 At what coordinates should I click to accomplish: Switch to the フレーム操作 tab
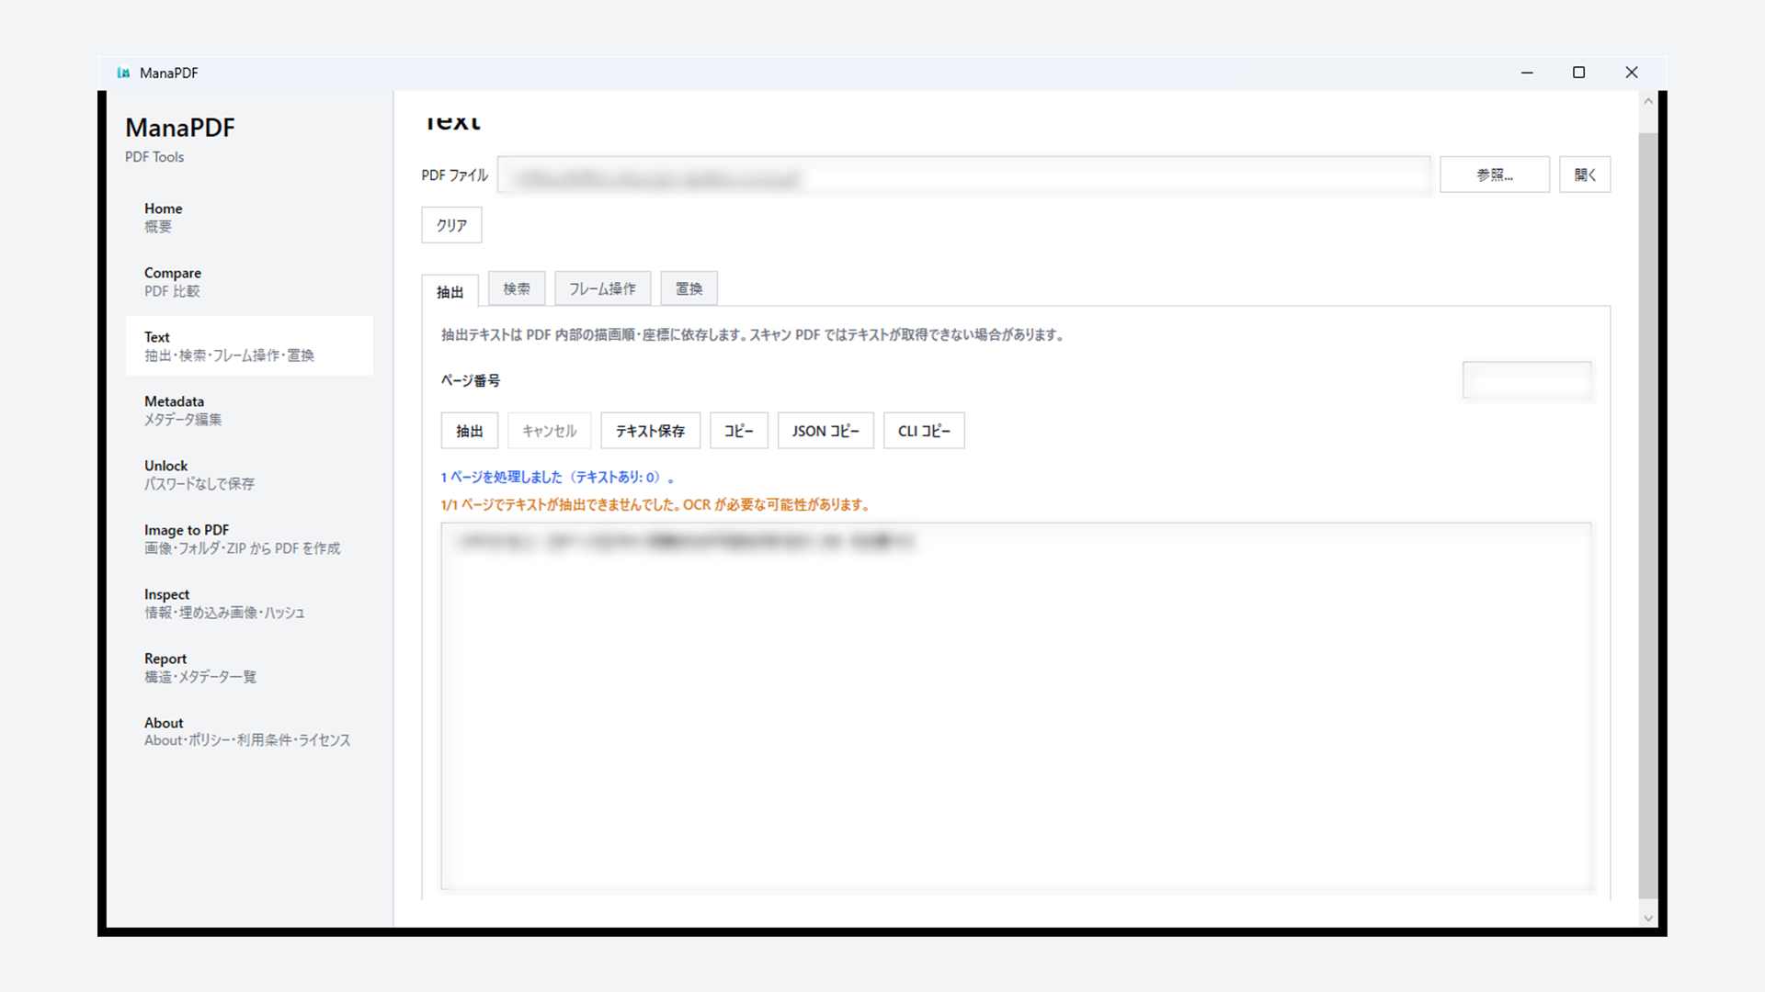pos(602,288)
